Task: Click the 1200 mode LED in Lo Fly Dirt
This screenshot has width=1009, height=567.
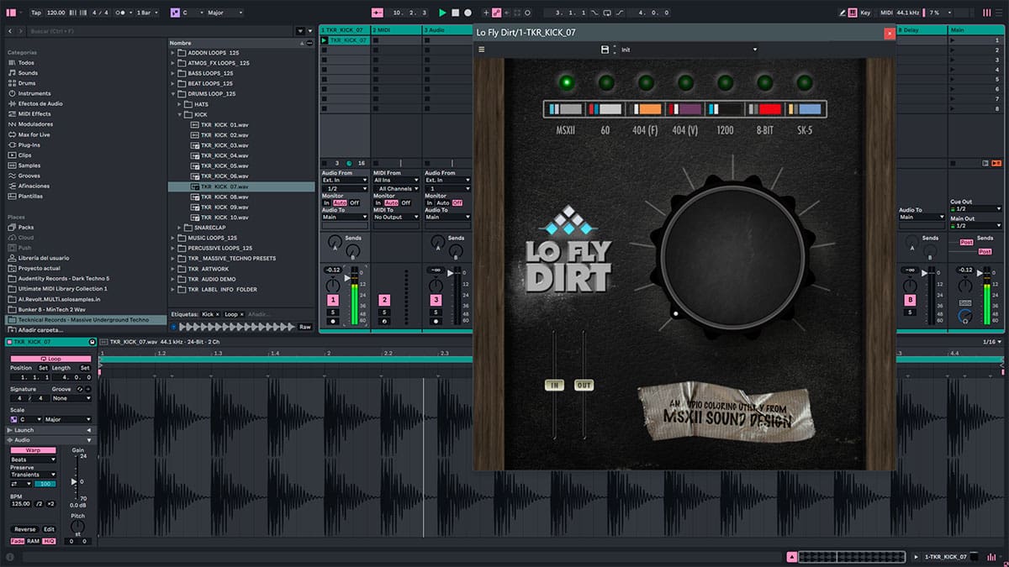Action: [x=725, y=82]
